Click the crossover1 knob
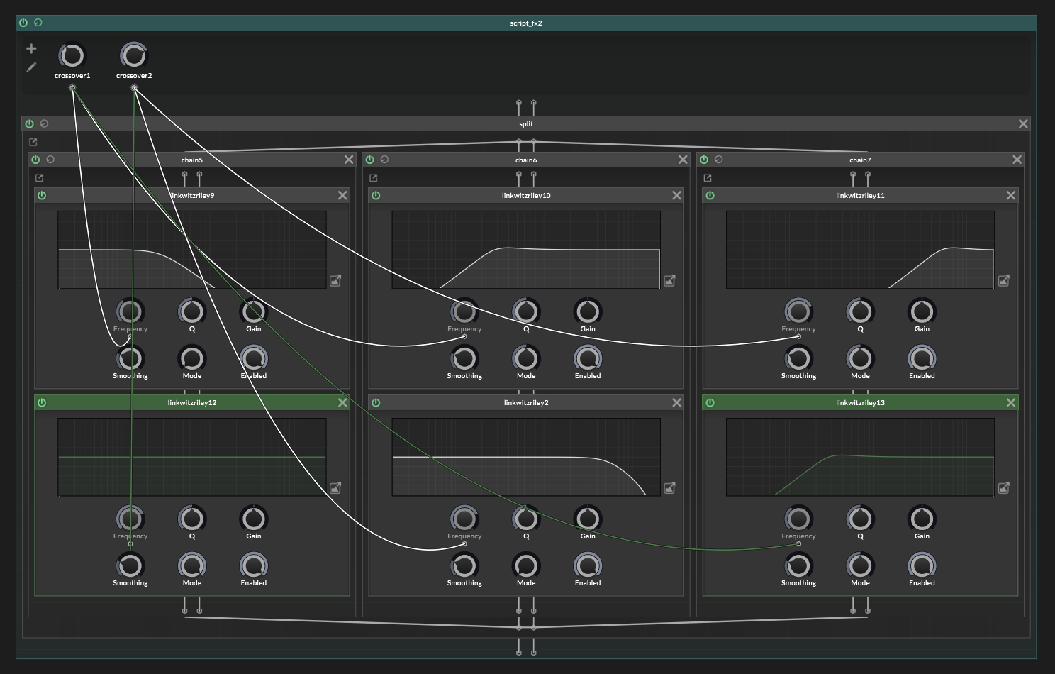 tap(72, 55)
